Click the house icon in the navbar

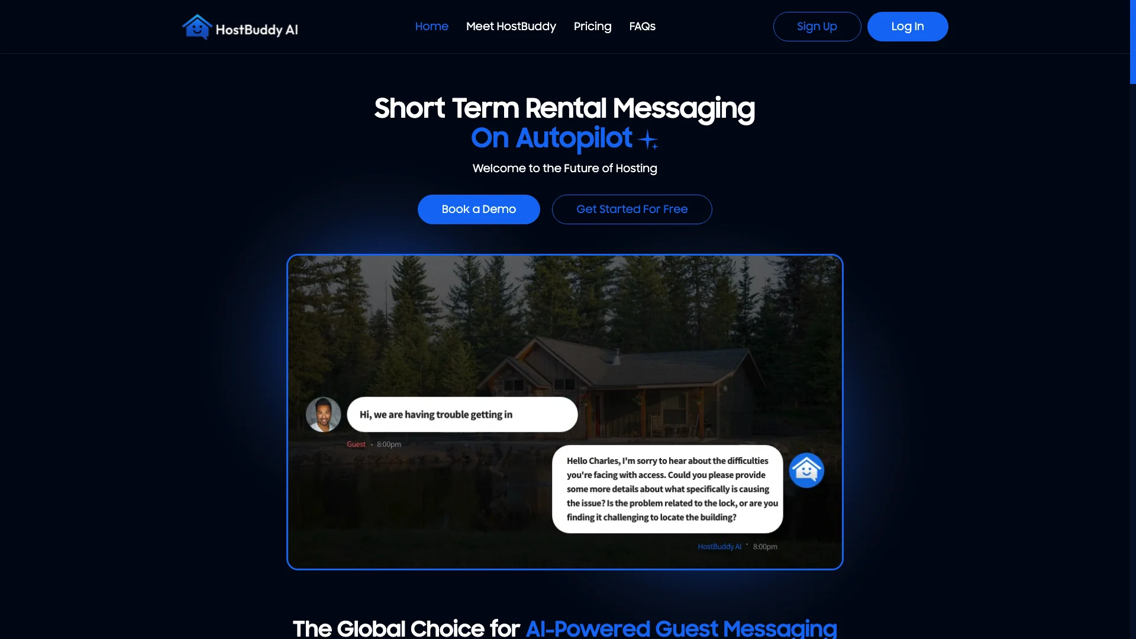(x=196, y=27)
